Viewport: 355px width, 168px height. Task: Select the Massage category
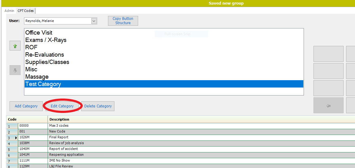point(164,77)
